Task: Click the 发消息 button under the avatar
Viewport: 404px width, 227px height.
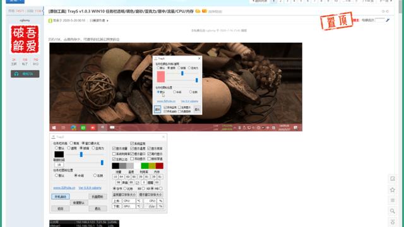Action: 25,74
